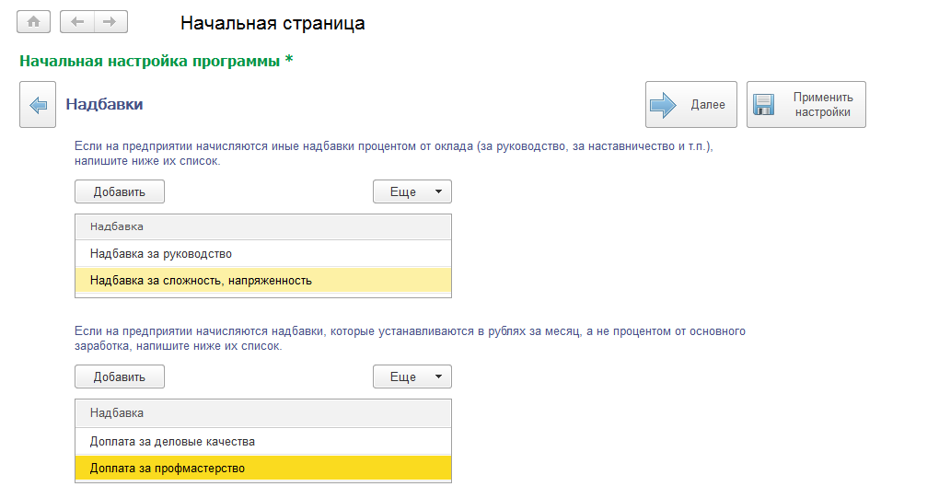Proceed with the Далее arrow button

tap(690, 105)
